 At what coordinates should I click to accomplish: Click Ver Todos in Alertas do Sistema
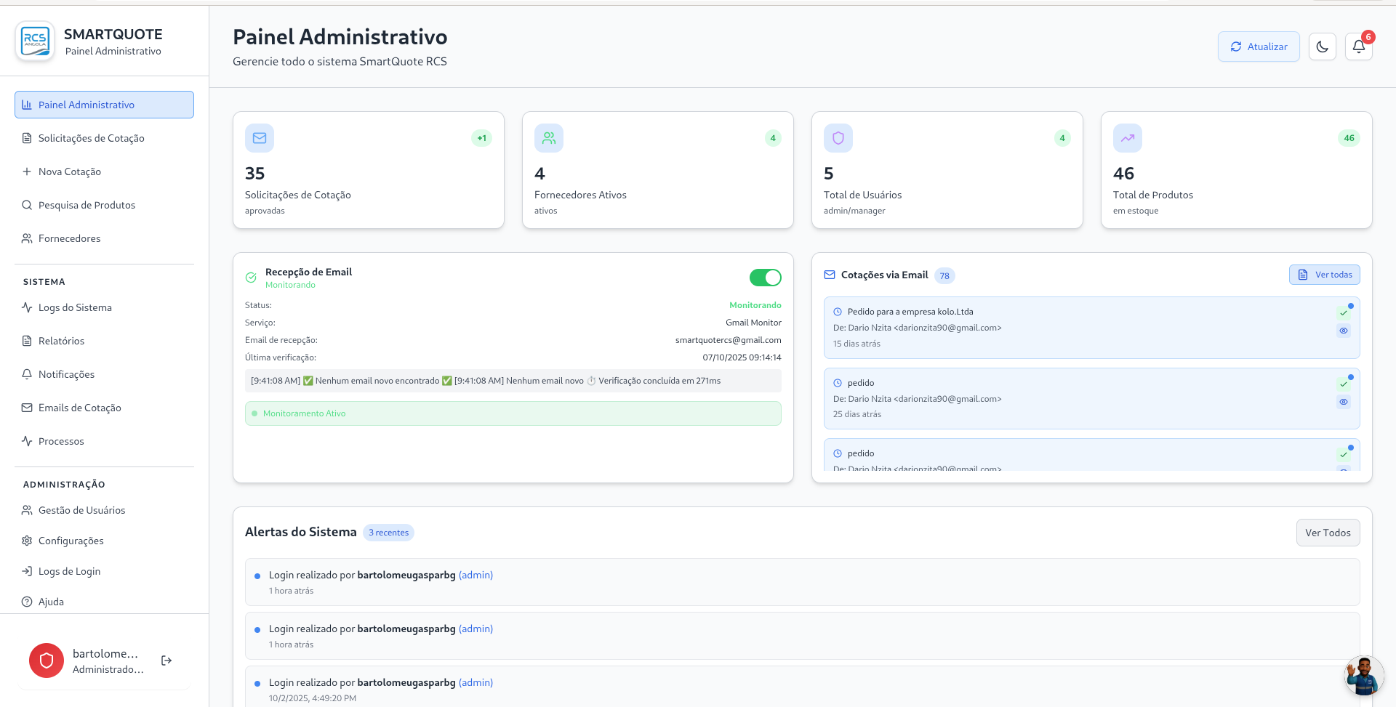tap(1327, 533)
